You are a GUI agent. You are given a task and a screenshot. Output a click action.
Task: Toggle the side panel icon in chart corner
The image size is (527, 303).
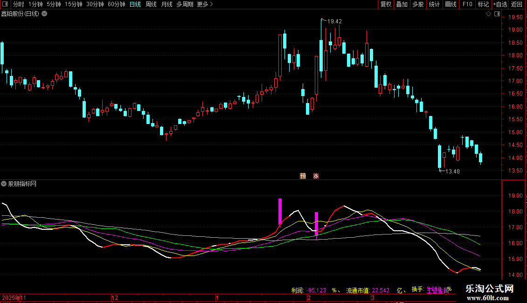497,14
